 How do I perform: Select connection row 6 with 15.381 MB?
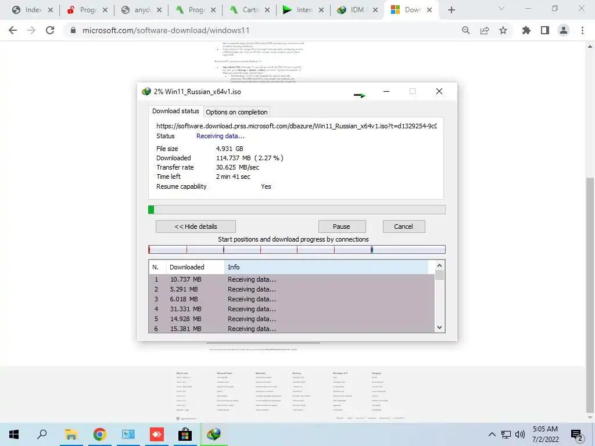292,329
